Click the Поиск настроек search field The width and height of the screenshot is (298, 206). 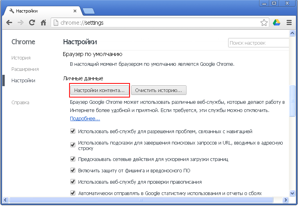pos(258,43)
